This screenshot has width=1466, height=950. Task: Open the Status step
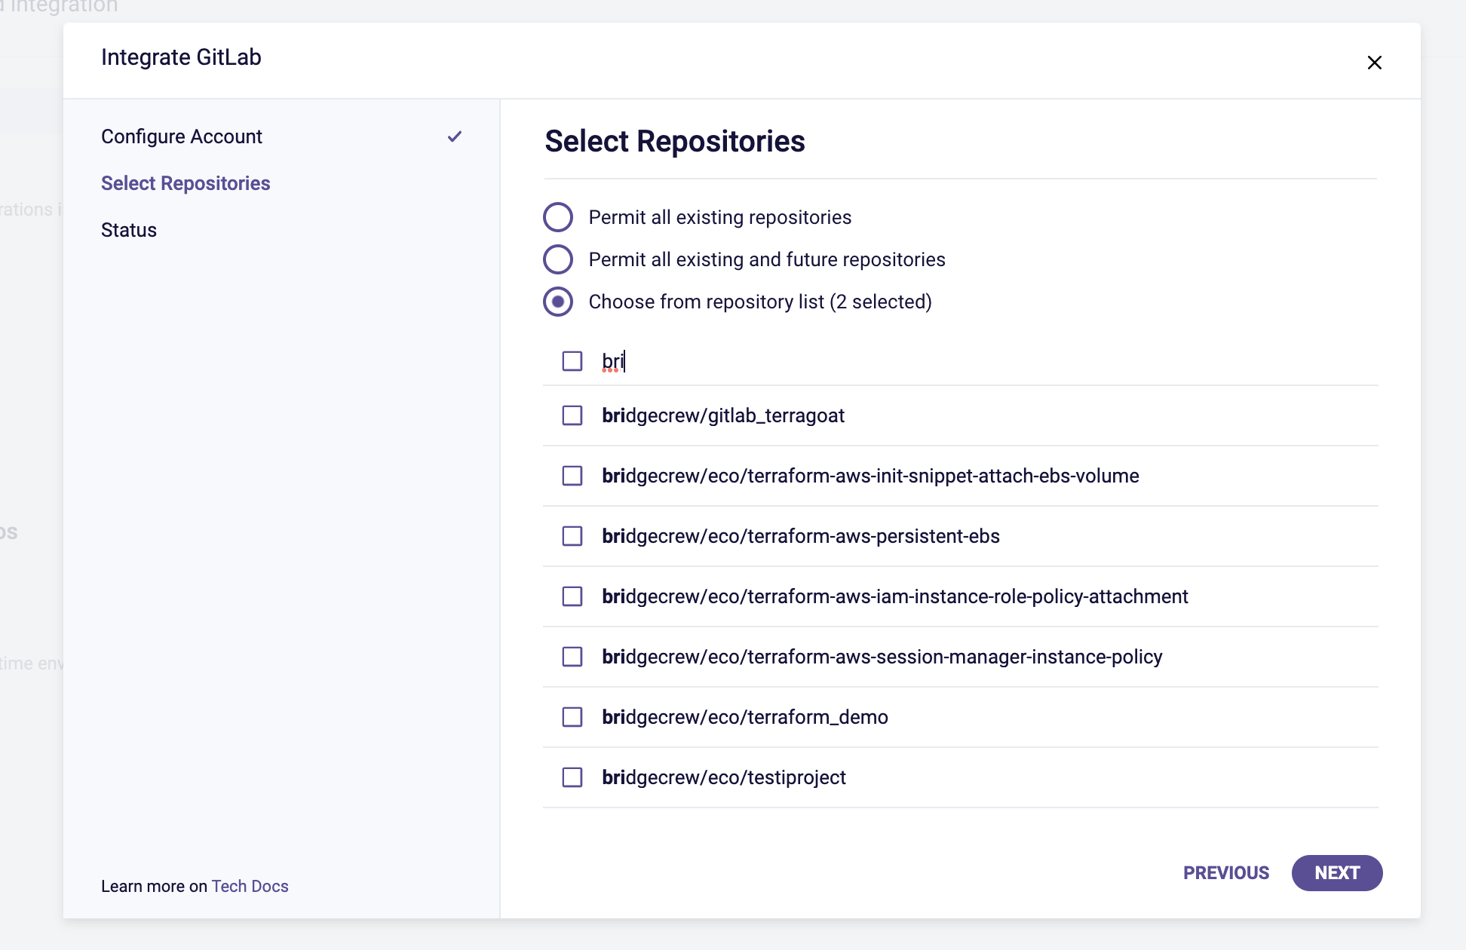[129, 230]
